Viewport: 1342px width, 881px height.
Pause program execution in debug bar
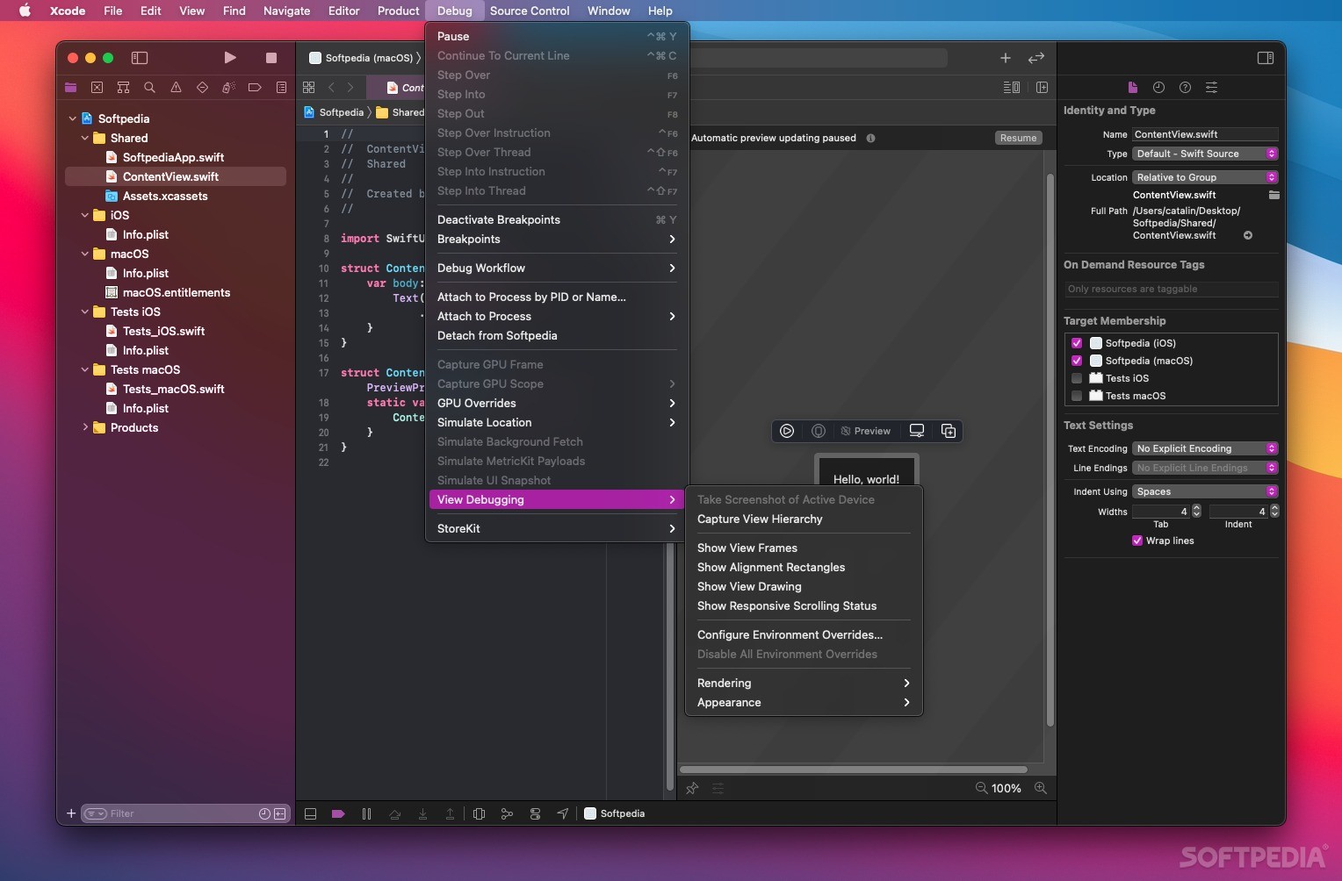[366, 813]
